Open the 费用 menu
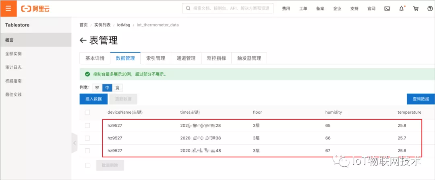Image resolution: width=435 pixels, height=180 pixels. (x=286, y=8)
